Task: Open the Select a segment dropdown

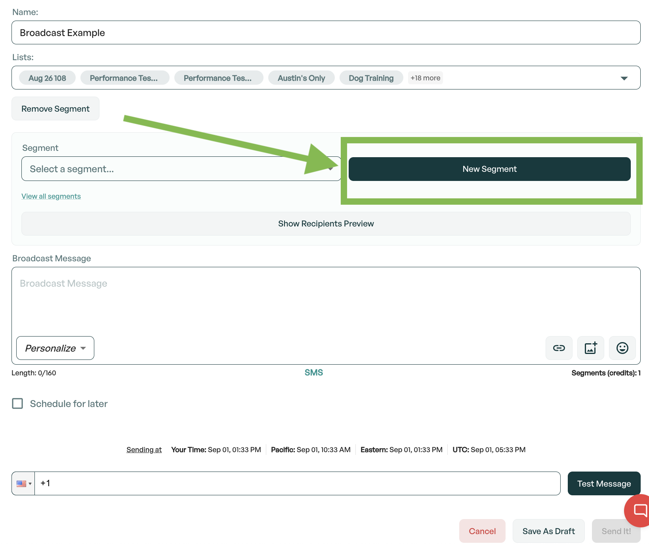Action: [181, 169]
